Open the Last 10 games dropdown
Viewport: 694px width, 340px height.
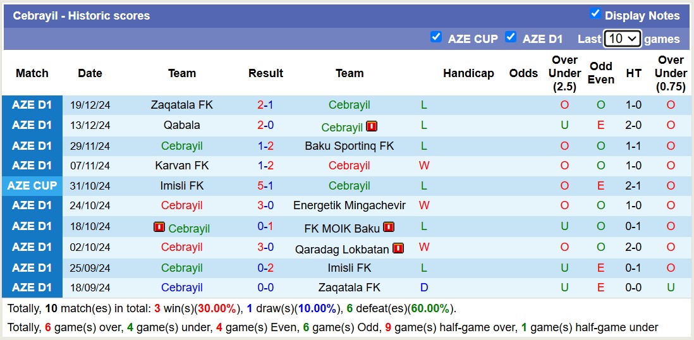[x=622, y=39]
